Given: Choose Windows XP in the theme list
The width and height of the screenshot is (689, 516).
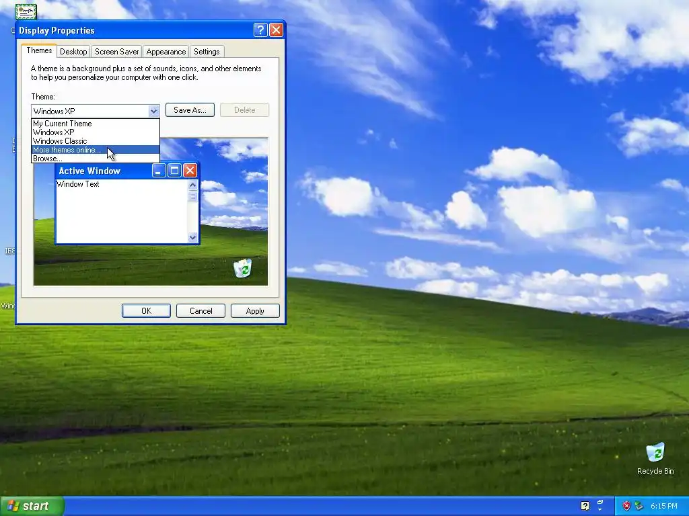Looking at the screenshot, I should [96, 132].
